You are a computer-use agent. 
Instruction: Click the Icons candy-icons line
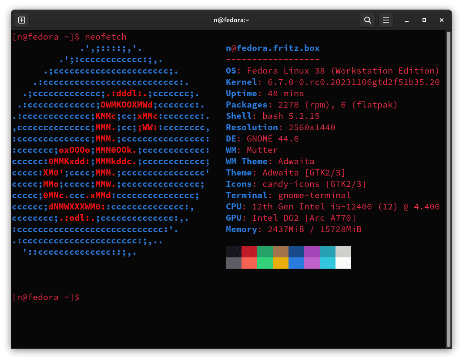click(x=296, y=184)
